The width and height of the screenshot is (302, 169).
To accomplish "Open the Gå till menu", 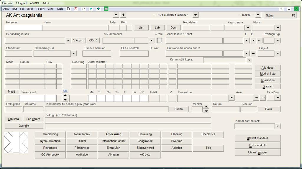I will [x=51, y=9].
